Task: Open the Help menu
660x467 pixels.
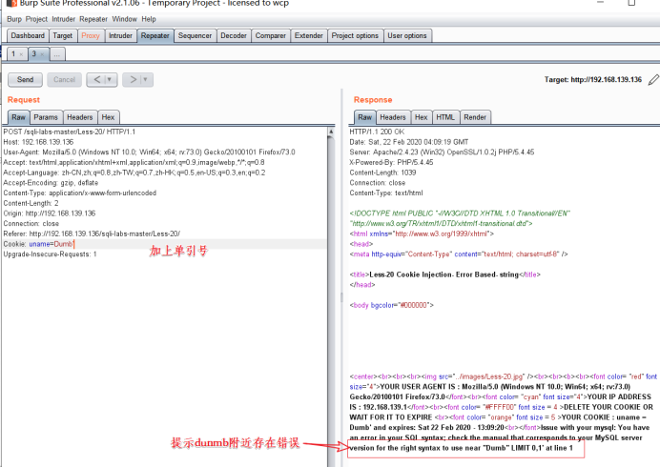Action: 149,19
